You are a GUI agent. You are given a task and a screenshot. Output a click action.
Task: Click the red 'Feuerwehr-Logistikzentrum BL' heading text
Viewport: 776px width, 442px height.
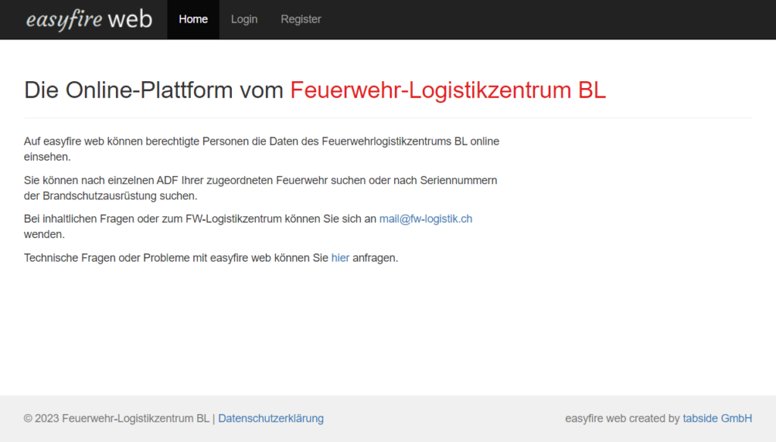pos(448,90)
